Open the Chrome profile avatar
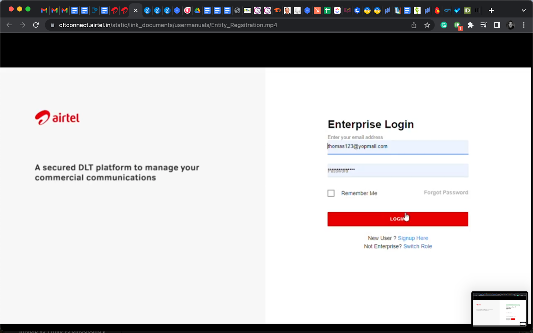 [510, 25]
